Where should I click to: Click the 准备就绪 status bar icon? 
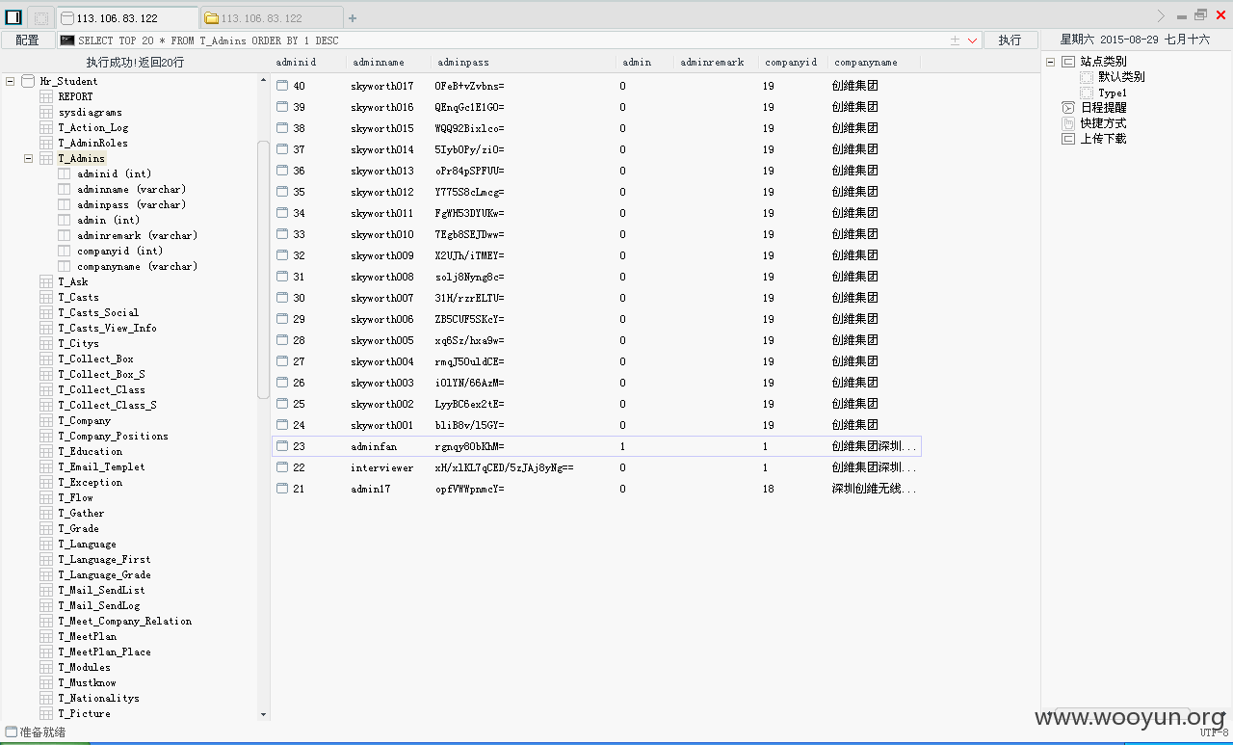click(12, 732)
